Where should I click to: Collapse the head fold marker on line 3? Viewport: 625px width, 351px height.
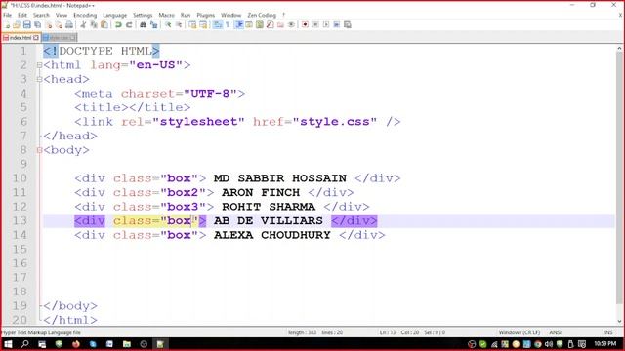(x=39, y=79)
